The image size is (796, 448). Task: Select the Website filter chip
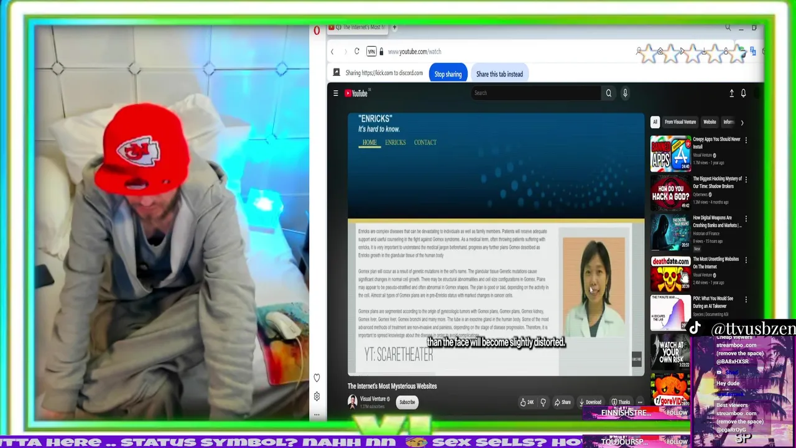click(710, 122)
